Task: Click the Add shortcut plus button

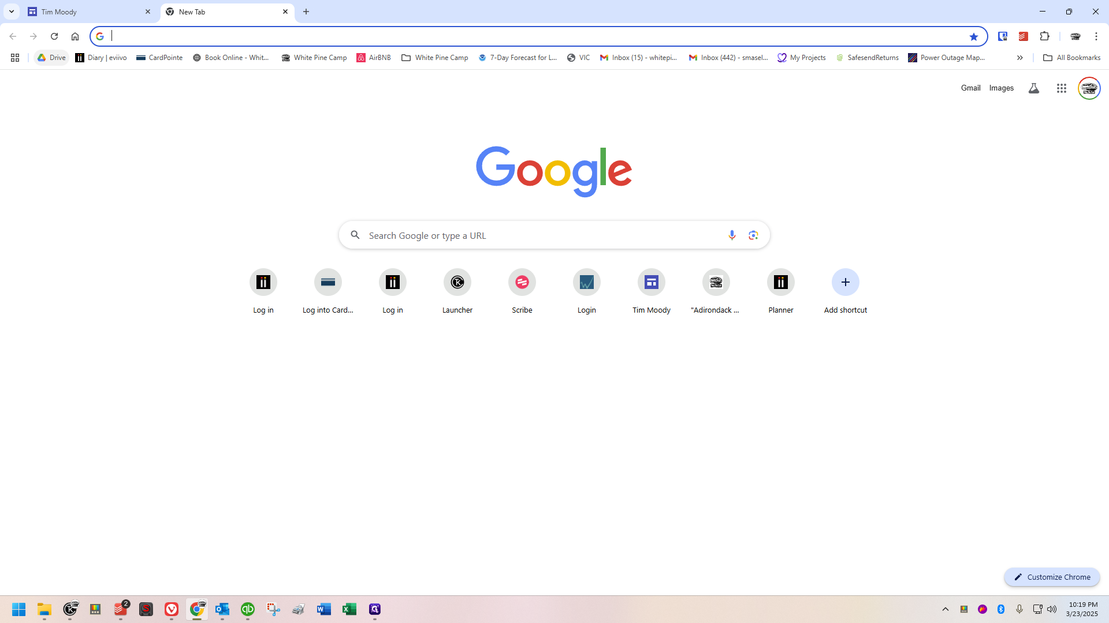Action: tap(846, 282)
